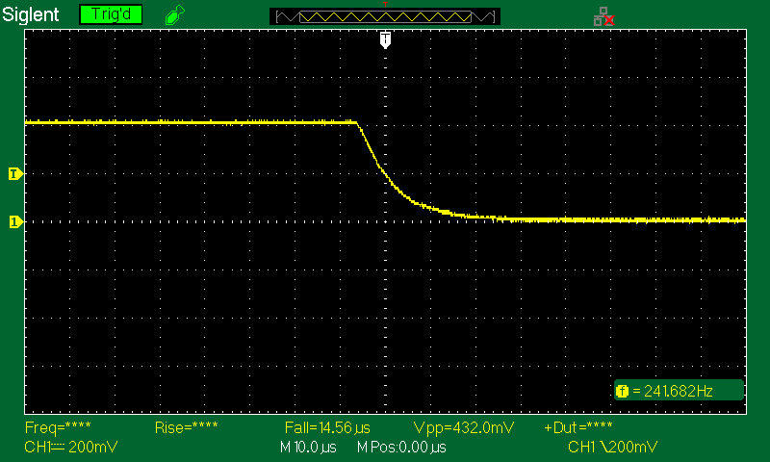Select the +Dut duty cycle readout

tap(577, 426)
